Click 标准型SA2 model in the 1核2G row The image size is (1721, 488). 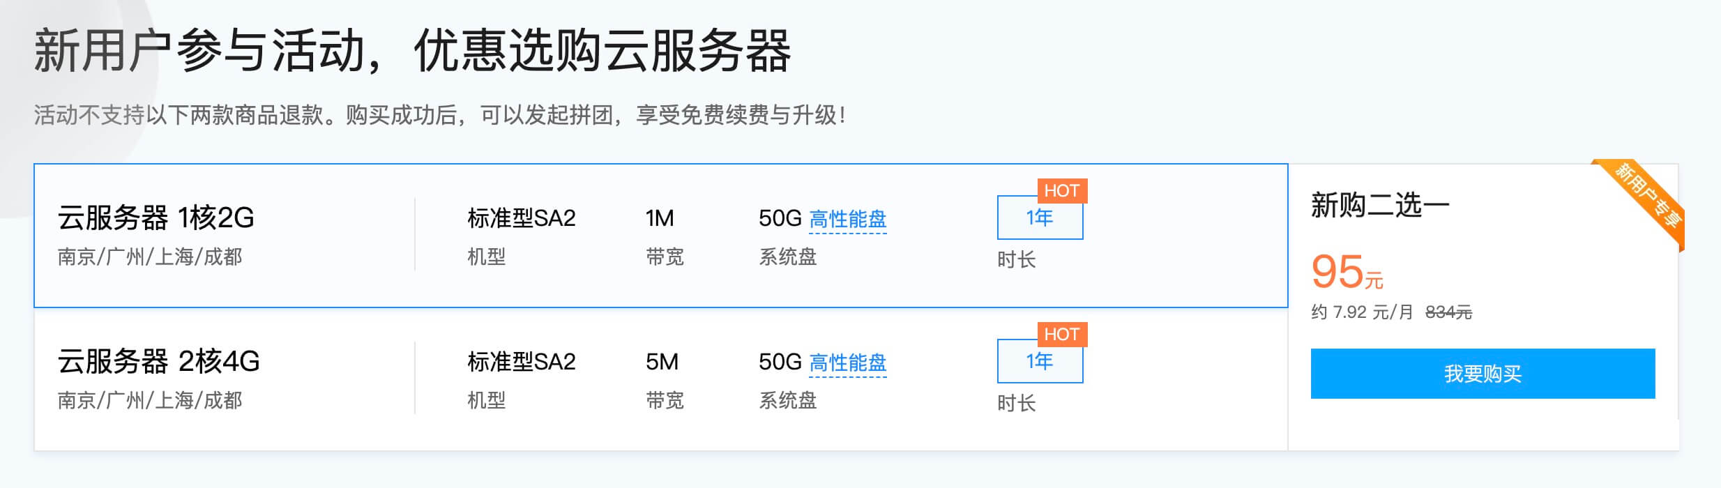coord(522,219)
